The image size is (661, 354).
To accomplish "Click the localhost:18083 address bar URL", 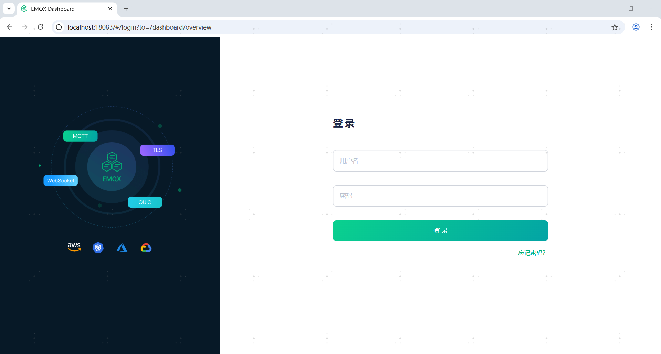I will click(139, 27).
